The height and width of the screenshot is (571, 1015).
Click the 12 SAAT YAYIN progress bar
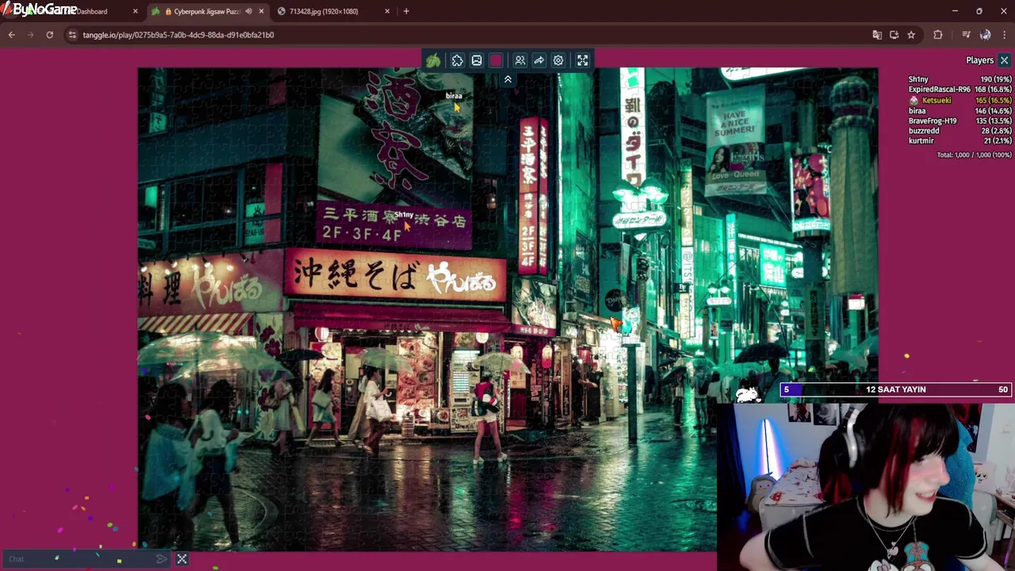[896, 389]
